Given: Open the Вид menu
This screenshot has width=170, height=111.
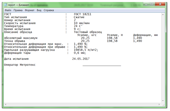Looking at the screenshot, I should pos(39,10).
